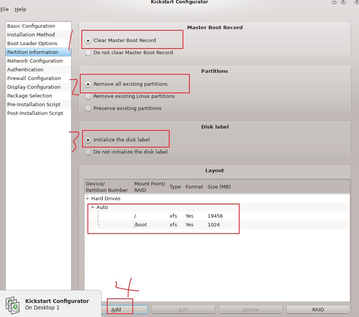Click the Mount Point/RAID column header
The image size is (359, 317).
pos(150,187)
